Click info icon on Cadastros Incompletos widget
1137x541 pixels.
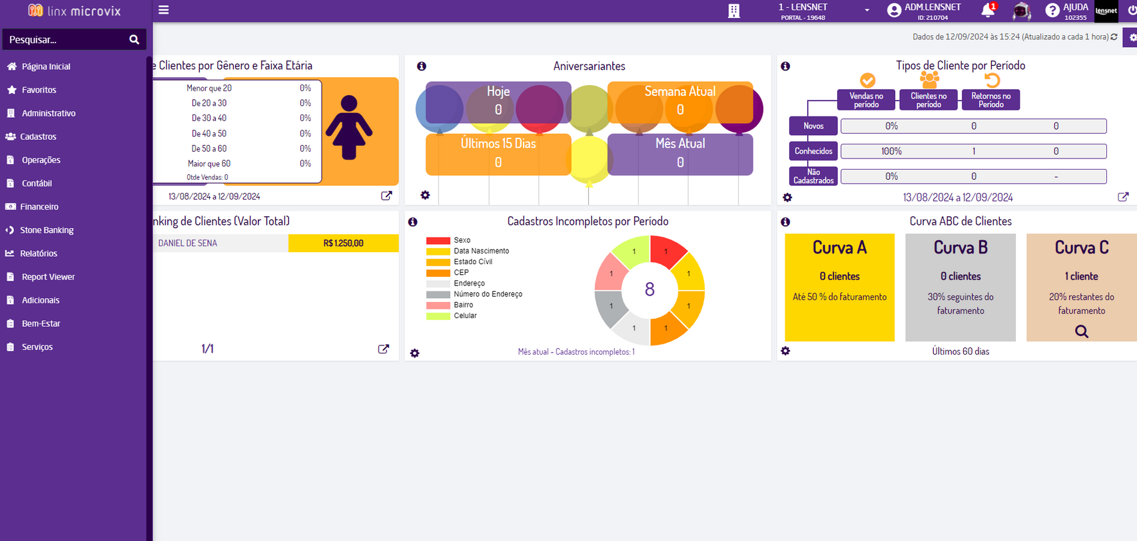[413, 222]
